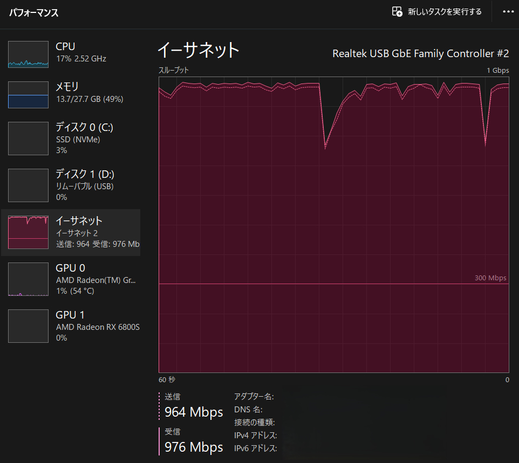Image resolution: width=519 pixels, height=463 pixels.
Task: Click the large Ethernet throughput graph
Action: [333, 216]
